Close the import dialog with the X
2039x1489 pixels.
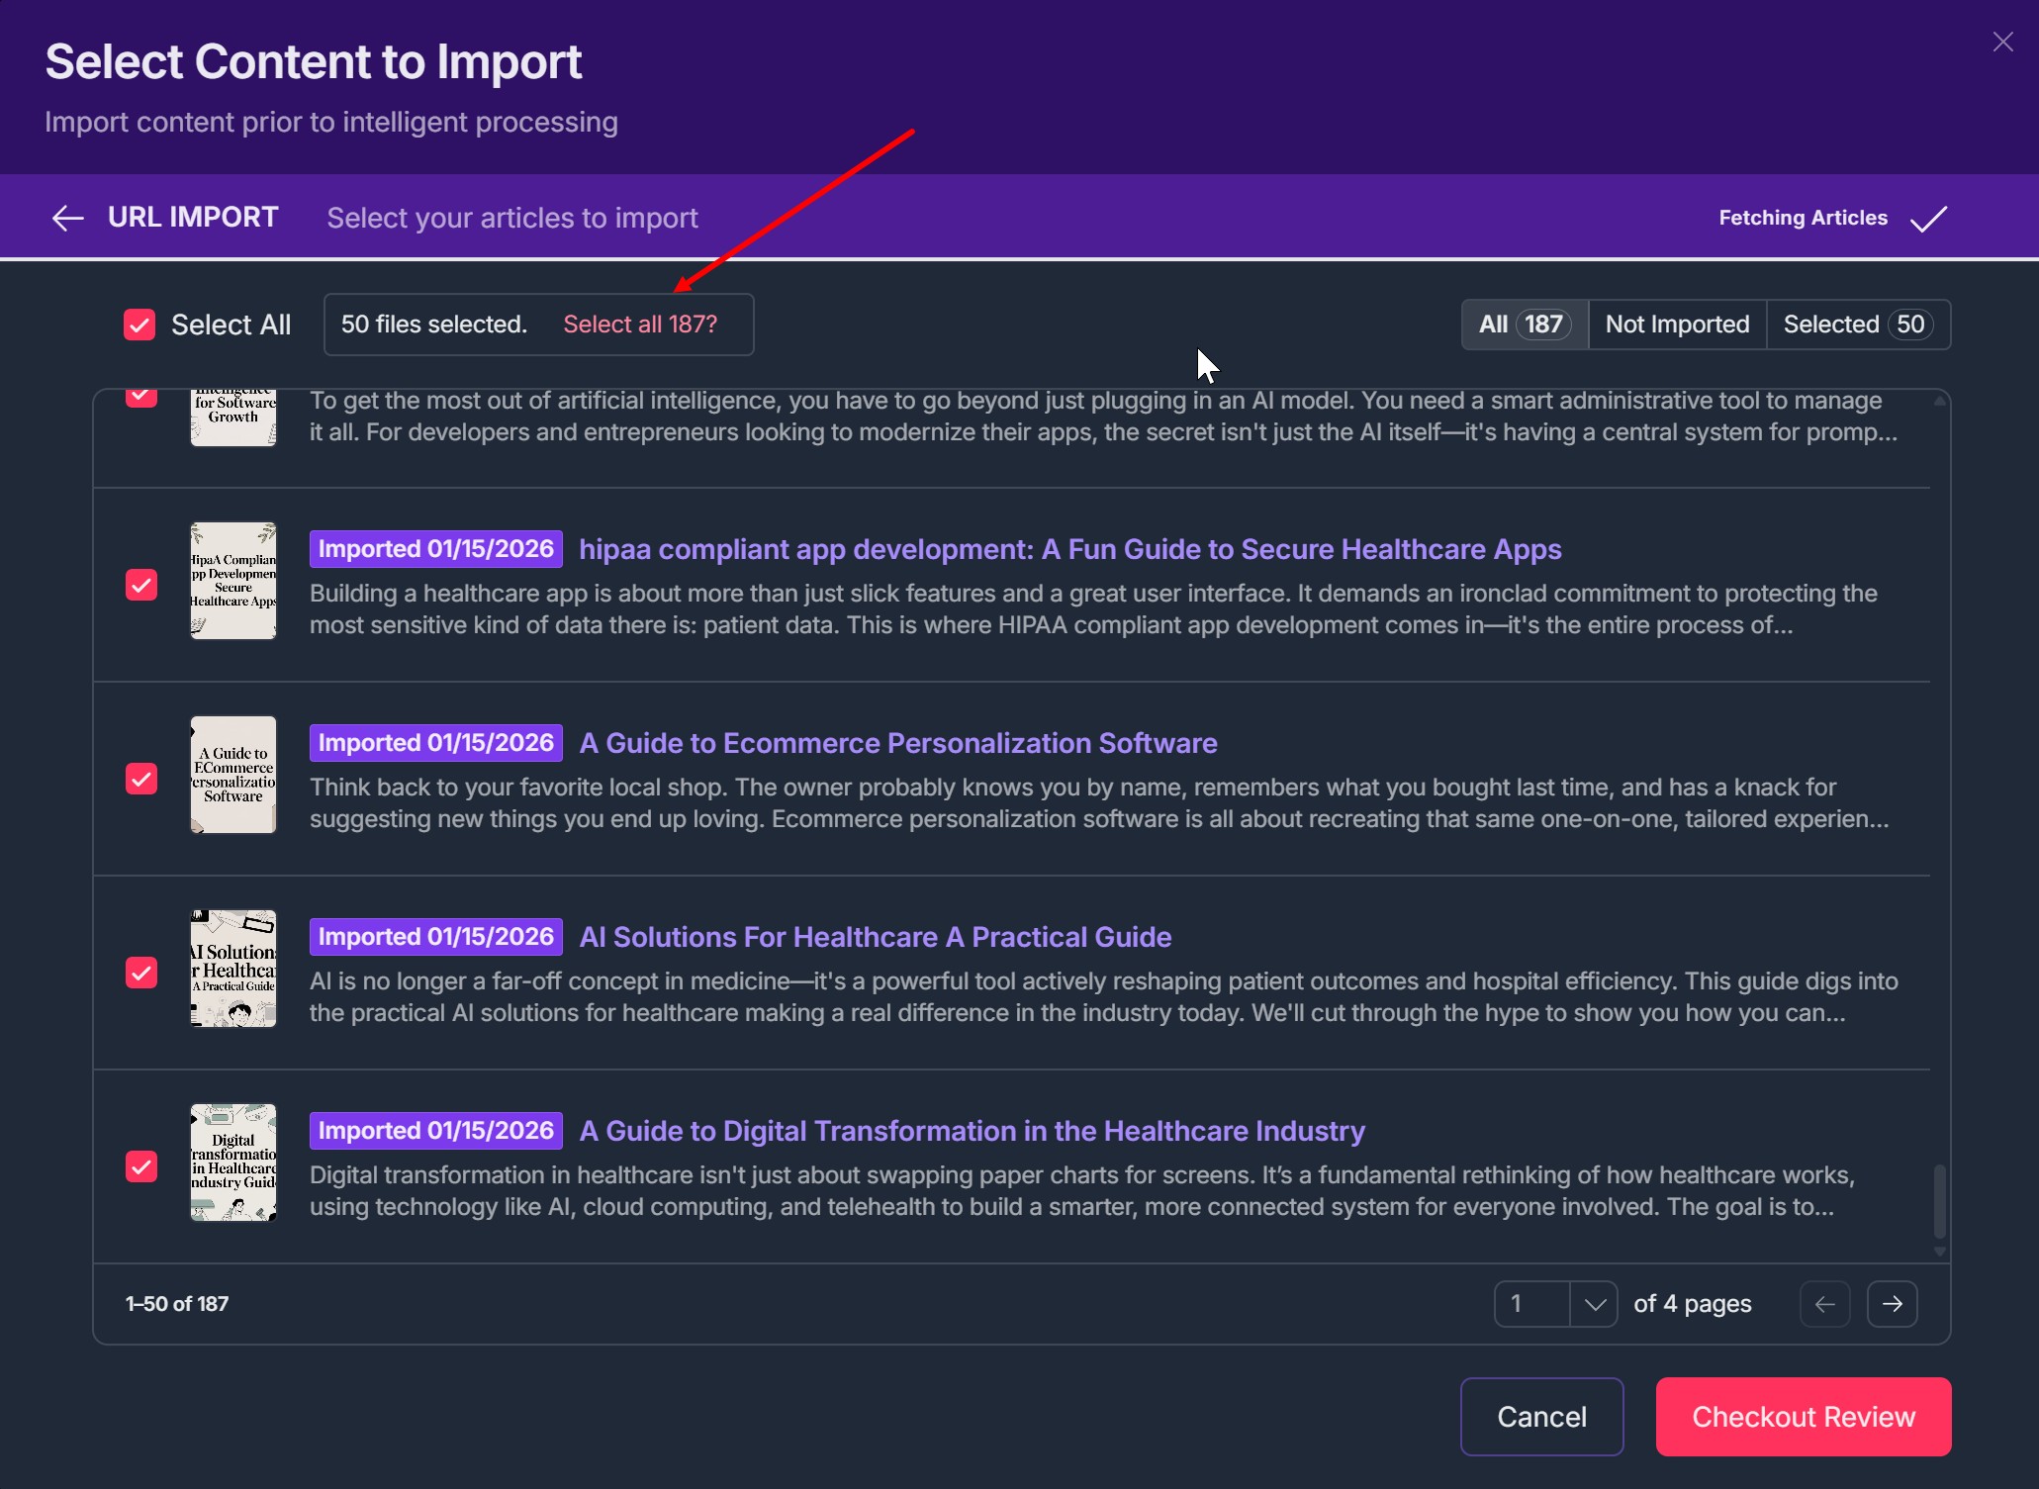pyautogui.click(x=2002, y=42)
